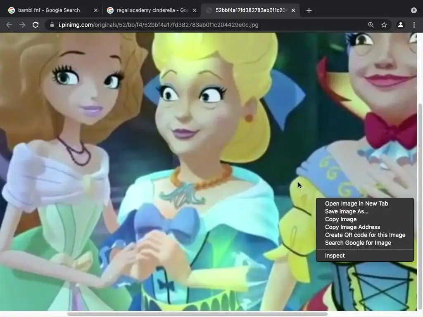This screenshot has width=423, height=317.
Task: Select the 52bbf4a17fd382783ab0f1c204 tab
Action: click(251, 10)
